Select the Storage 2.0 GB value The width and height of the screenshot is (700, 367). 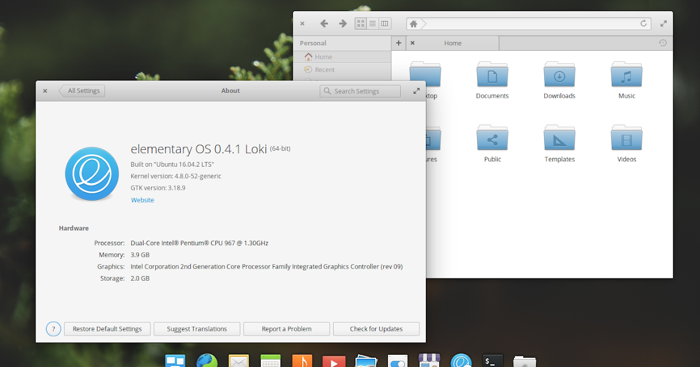[140, 278]
